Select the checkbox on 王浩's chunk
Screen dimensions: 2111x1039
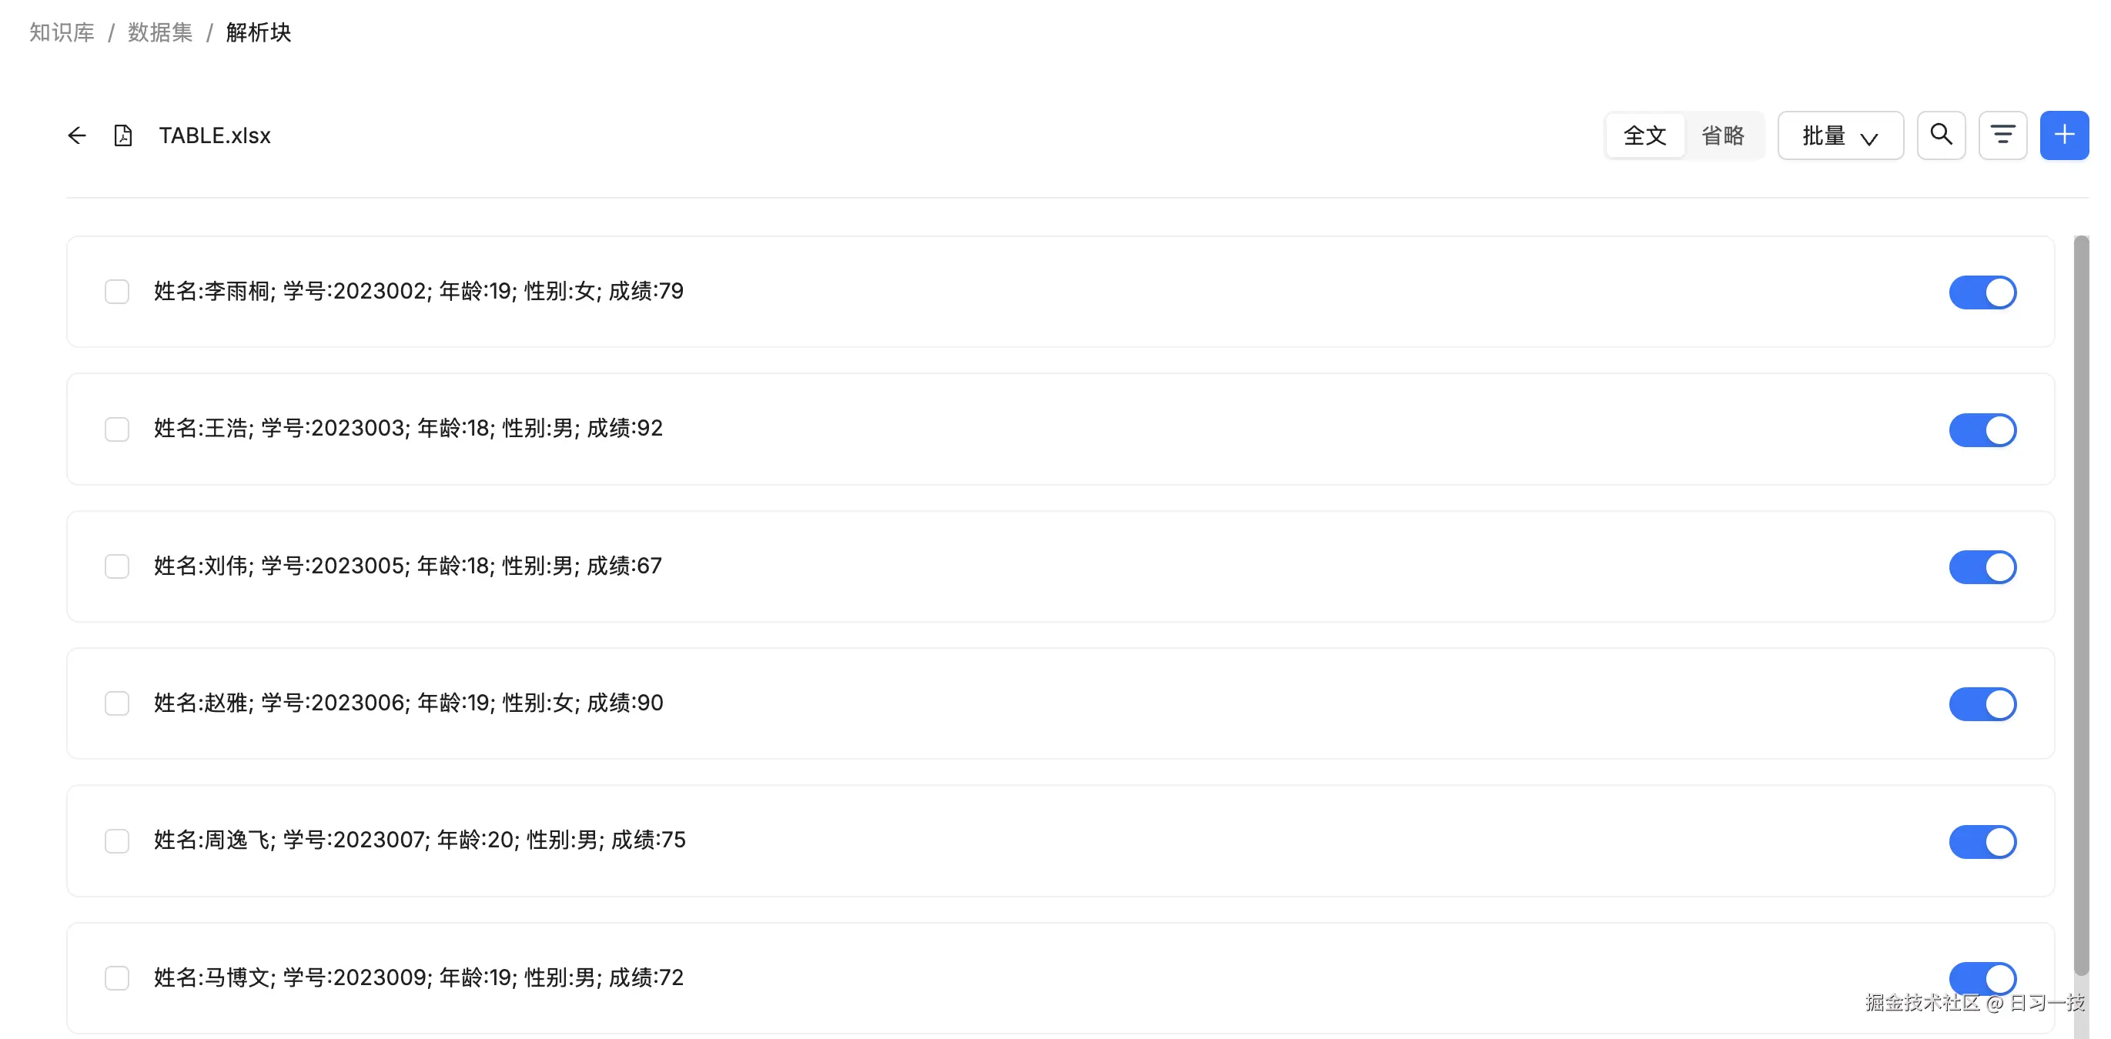pos(116,429)
